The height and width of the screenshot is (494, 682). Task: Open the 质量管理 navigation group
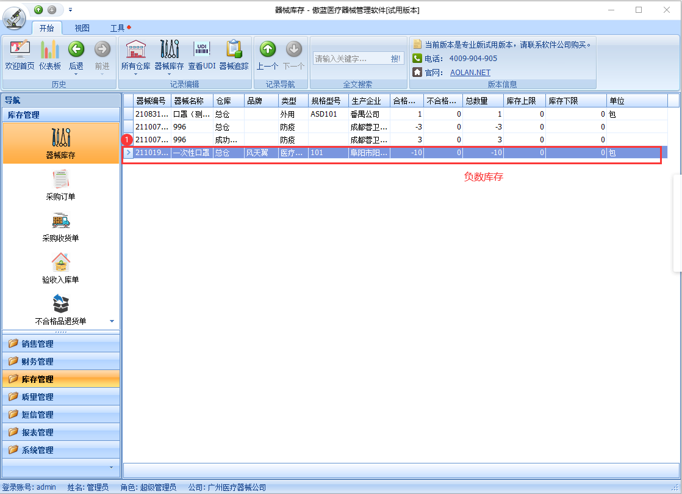[x=61, y=397]
